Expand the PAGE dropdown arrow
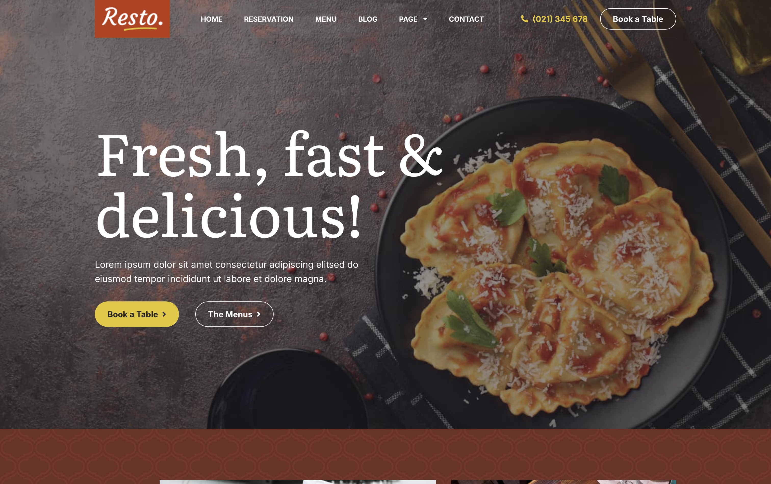Image resolution: width=771 pixels, height=484 pixels. (425, 19)
